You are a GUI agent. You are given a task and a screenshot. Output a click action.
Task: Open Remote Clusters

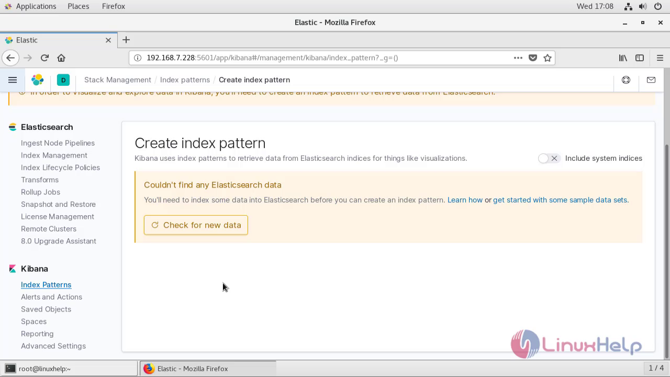pos(49,229)
